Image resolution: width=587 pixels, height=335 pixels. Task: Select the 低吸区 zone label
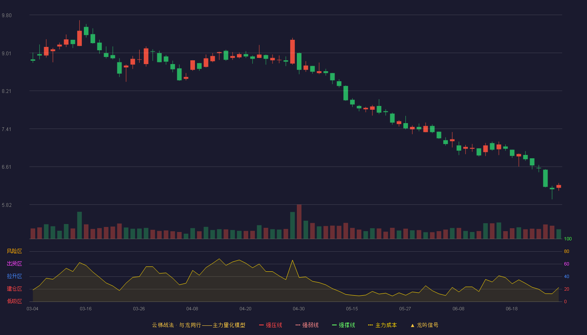tap(14, 301)
